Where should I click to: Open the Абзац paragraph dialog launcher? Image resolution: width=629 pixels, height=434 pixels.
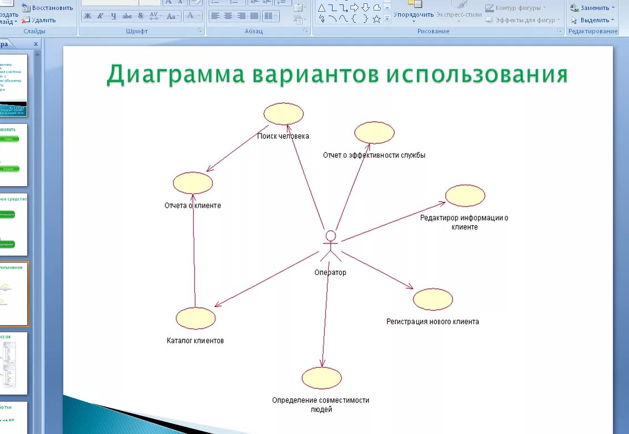pyautogui.click(x=305, y=31)
